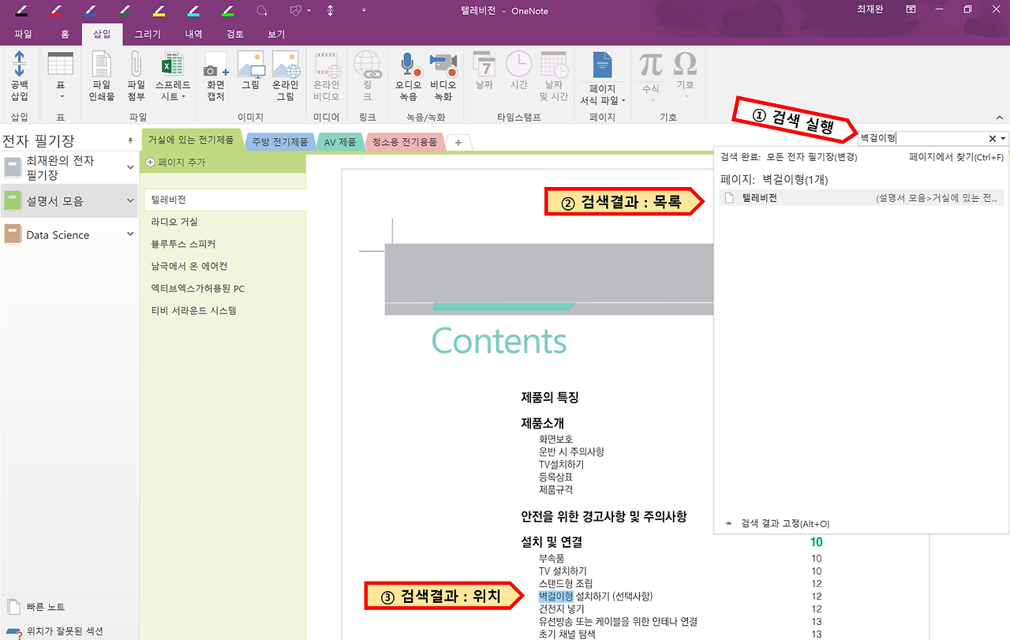
Task: Open the search scope dropdown arrow
Action: [1003, 139]
